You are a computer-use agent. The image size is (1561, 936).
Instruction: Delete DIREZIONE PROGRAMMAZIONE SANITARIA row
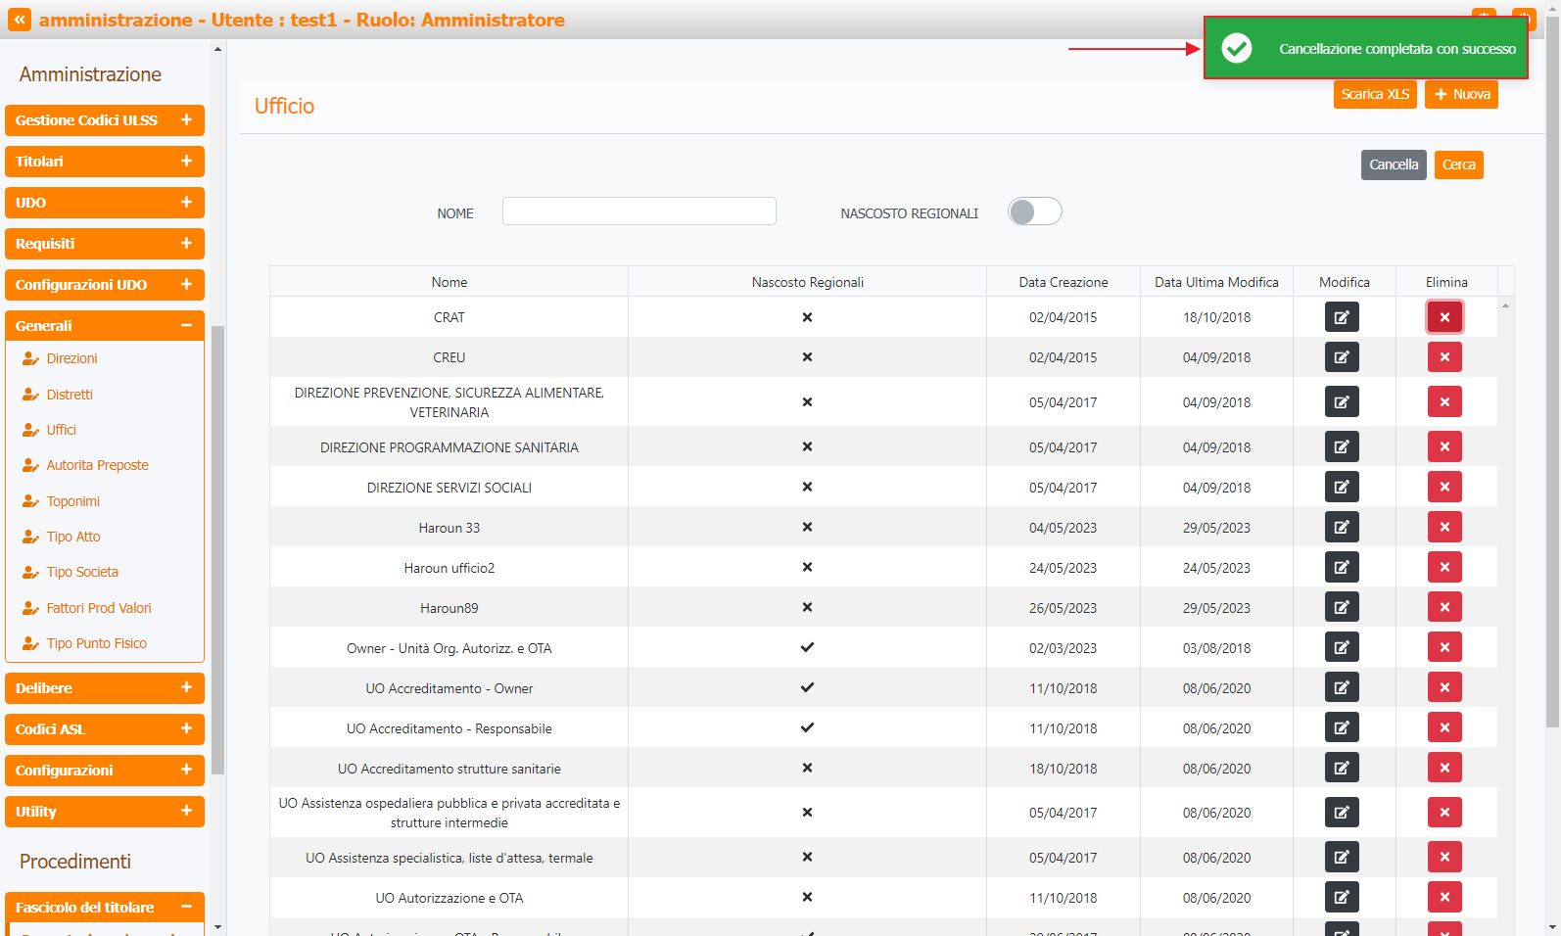pyautogui.click(x=1444, y=447)
